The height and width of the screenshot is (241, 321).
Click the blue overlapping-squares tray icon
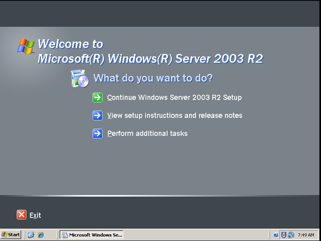291,235
